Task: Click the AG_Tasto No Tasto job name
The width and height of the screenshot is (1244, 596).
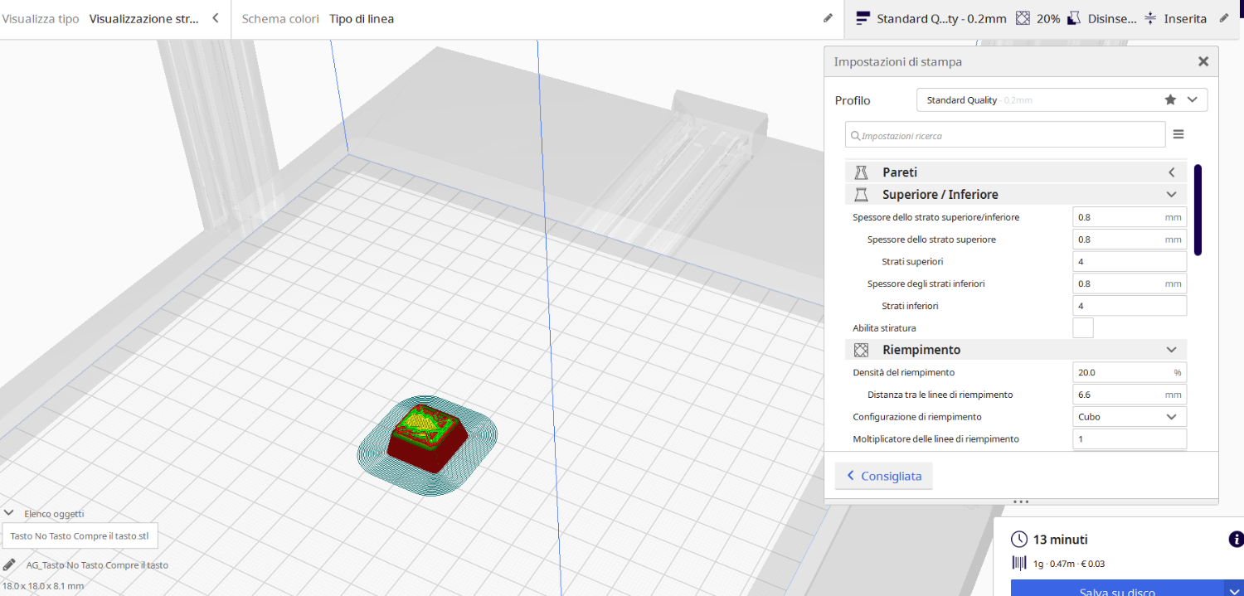Action: (97, 565)
